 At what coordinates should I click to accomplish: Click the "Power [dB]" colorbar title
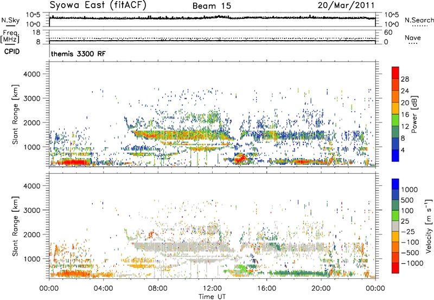tap(414, 114)
